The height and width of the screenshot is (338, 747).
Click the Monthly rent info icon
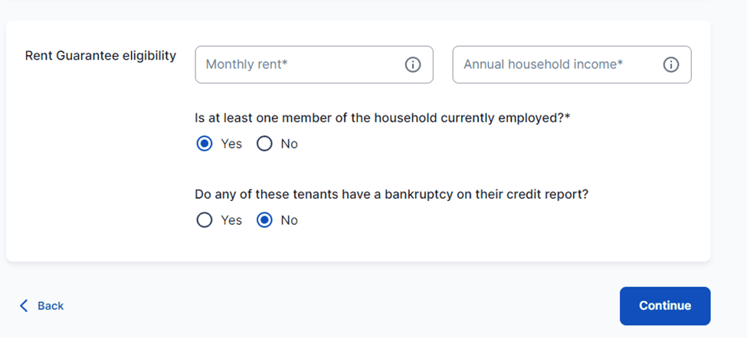[412, 65]
